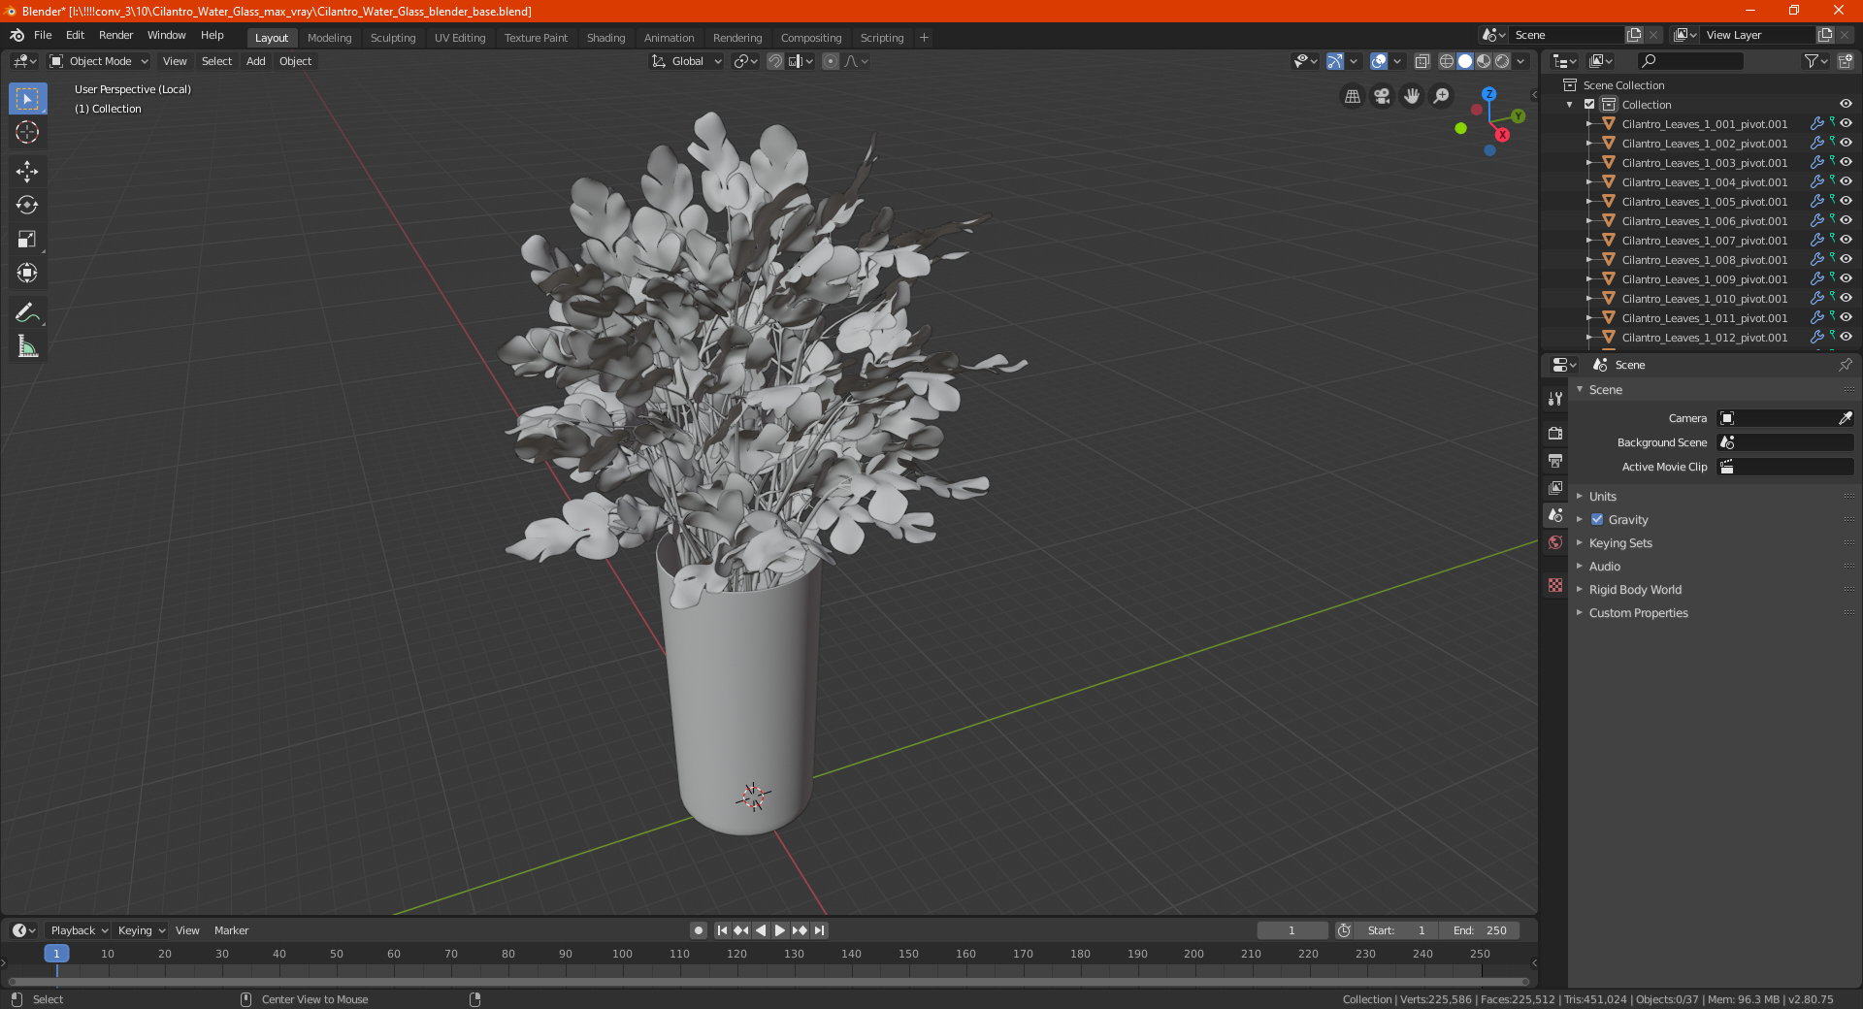Select the Move tool
Viewport: 1863px width, 1009px height.
pyautogui.click(x=27, y=172)
